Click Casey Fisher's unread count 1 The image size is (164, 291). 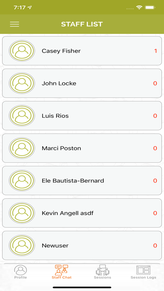pyautogui.click(x=156, y=51)
